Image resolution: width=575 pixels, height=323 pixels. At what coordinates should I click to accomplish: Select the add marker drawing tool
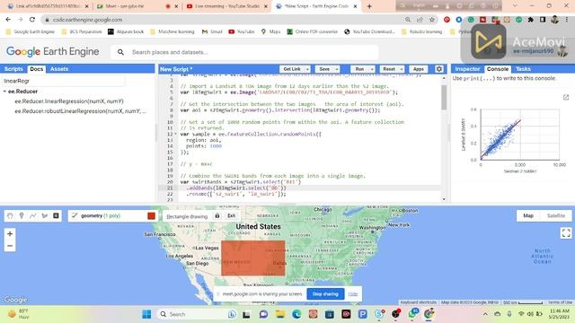(x=22, y=215)
